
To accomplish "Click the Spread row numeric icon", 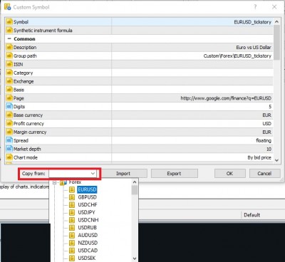I will [x=9, y=140].
